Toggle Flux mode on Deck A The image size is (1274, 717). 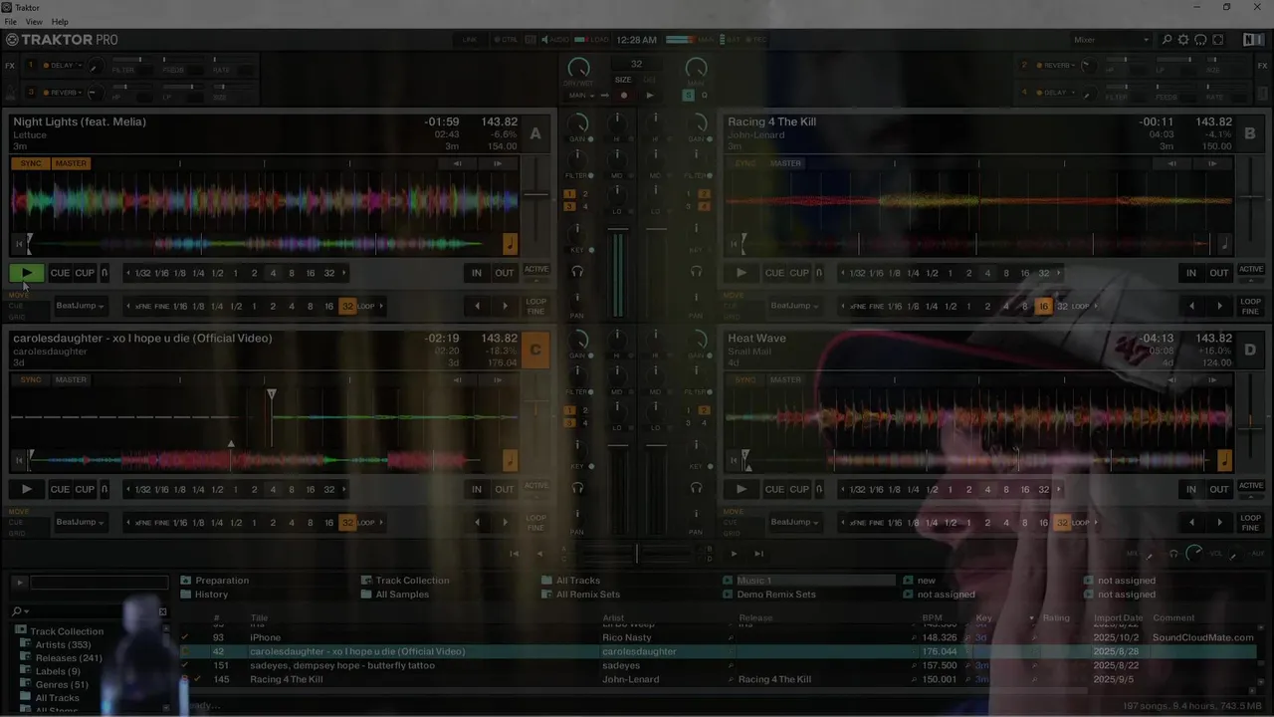point(105,273)
